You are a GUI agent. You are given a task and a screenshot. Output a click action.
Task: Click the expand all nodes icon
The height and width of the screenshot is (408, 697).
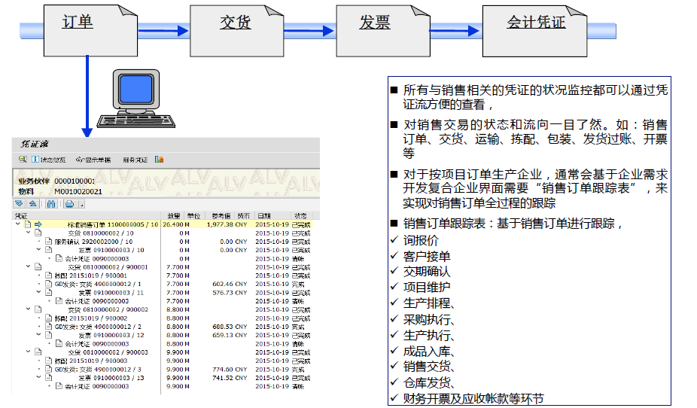20,203
